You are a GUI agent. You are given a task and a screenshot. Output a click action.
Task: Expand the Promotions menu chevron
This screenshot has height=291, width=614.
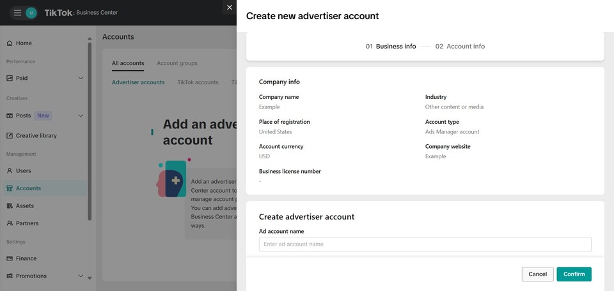81,276
